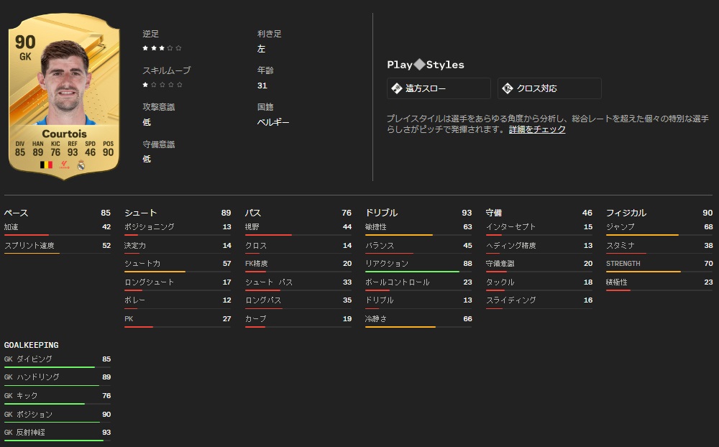The height and width of the screenshot is (447, 719).
Task: Click the 90 overall rating on the card
Action: 27,40
